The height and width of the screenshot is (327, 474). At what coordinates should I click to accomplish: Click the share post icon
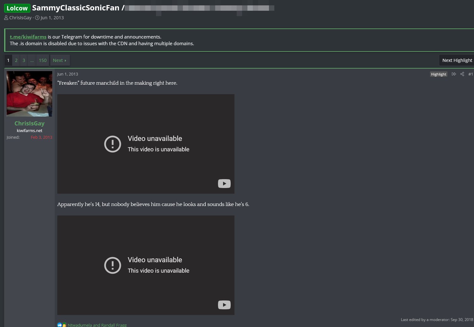[462, 74]
